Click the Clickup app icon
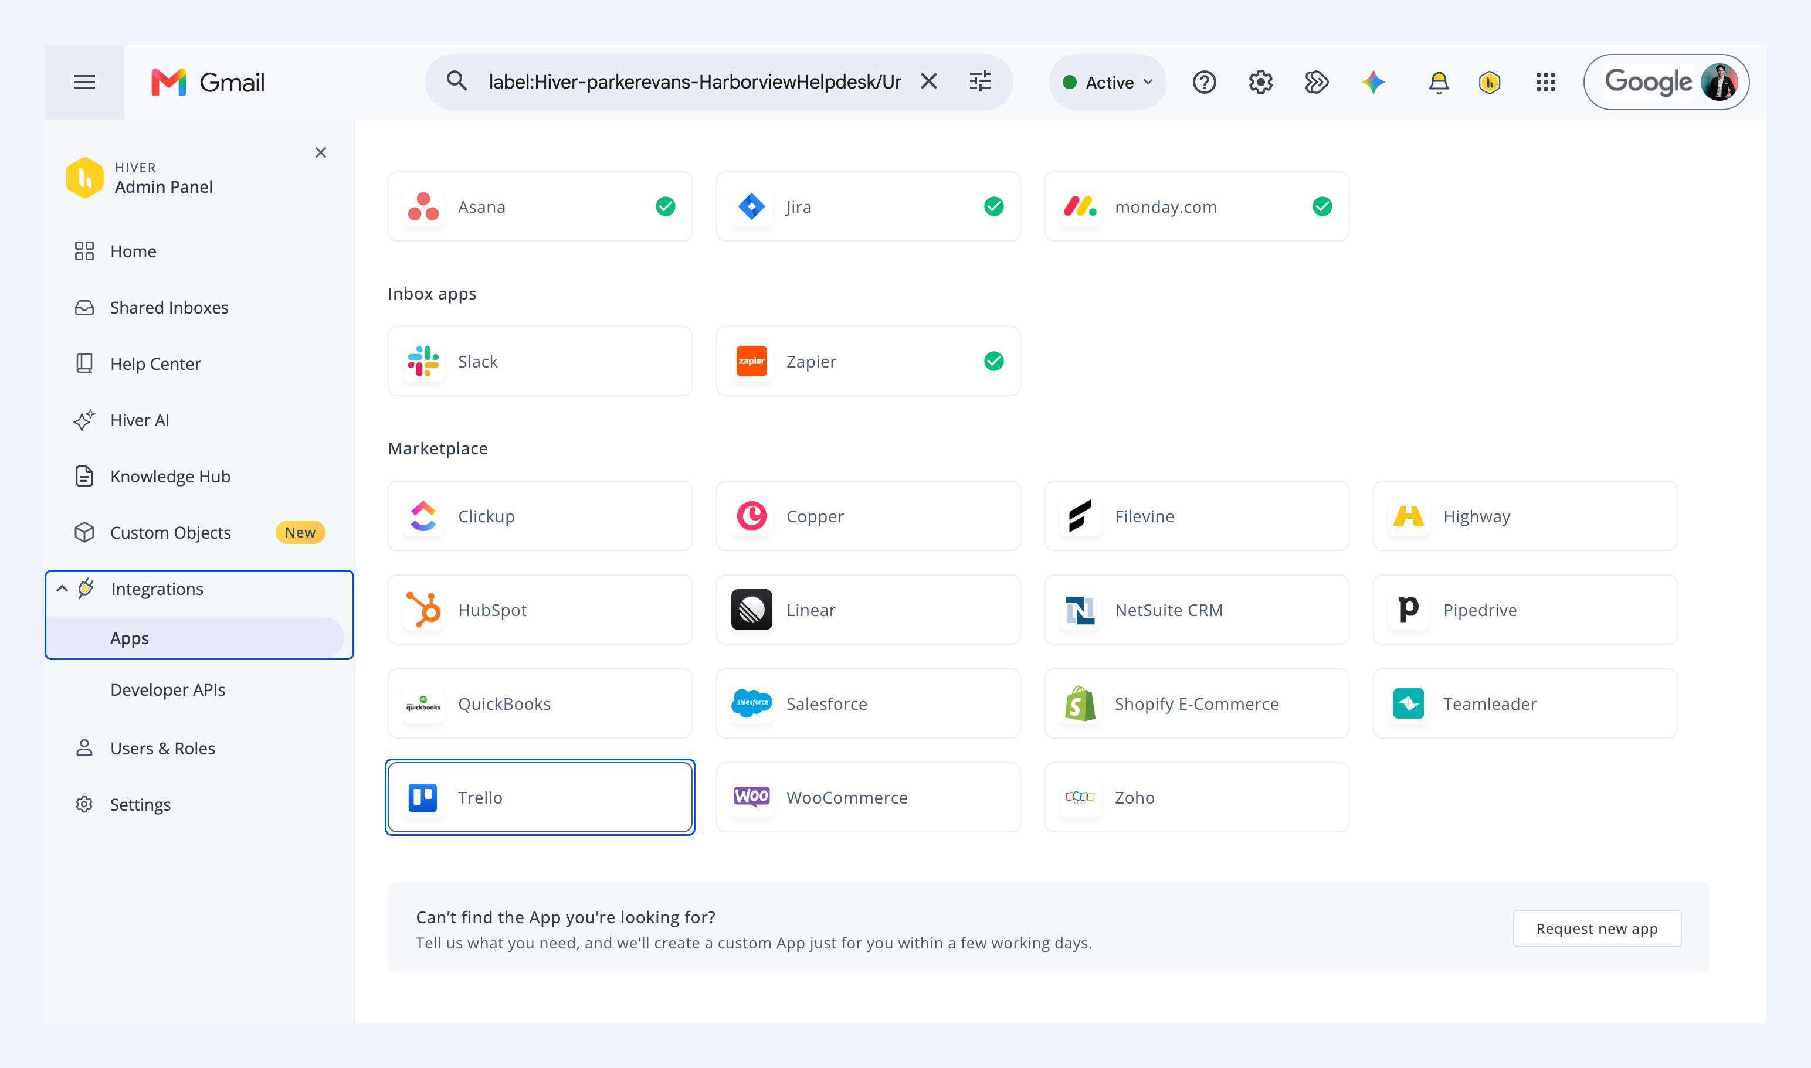The height and width of the screenshot is (1068, 1811). 423,516
